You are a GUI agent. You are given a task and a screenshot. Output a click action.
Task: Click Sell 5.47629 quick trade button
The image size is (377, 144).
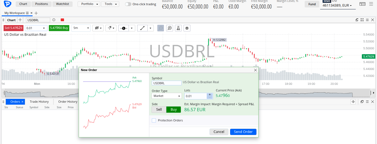pos(14,28)
